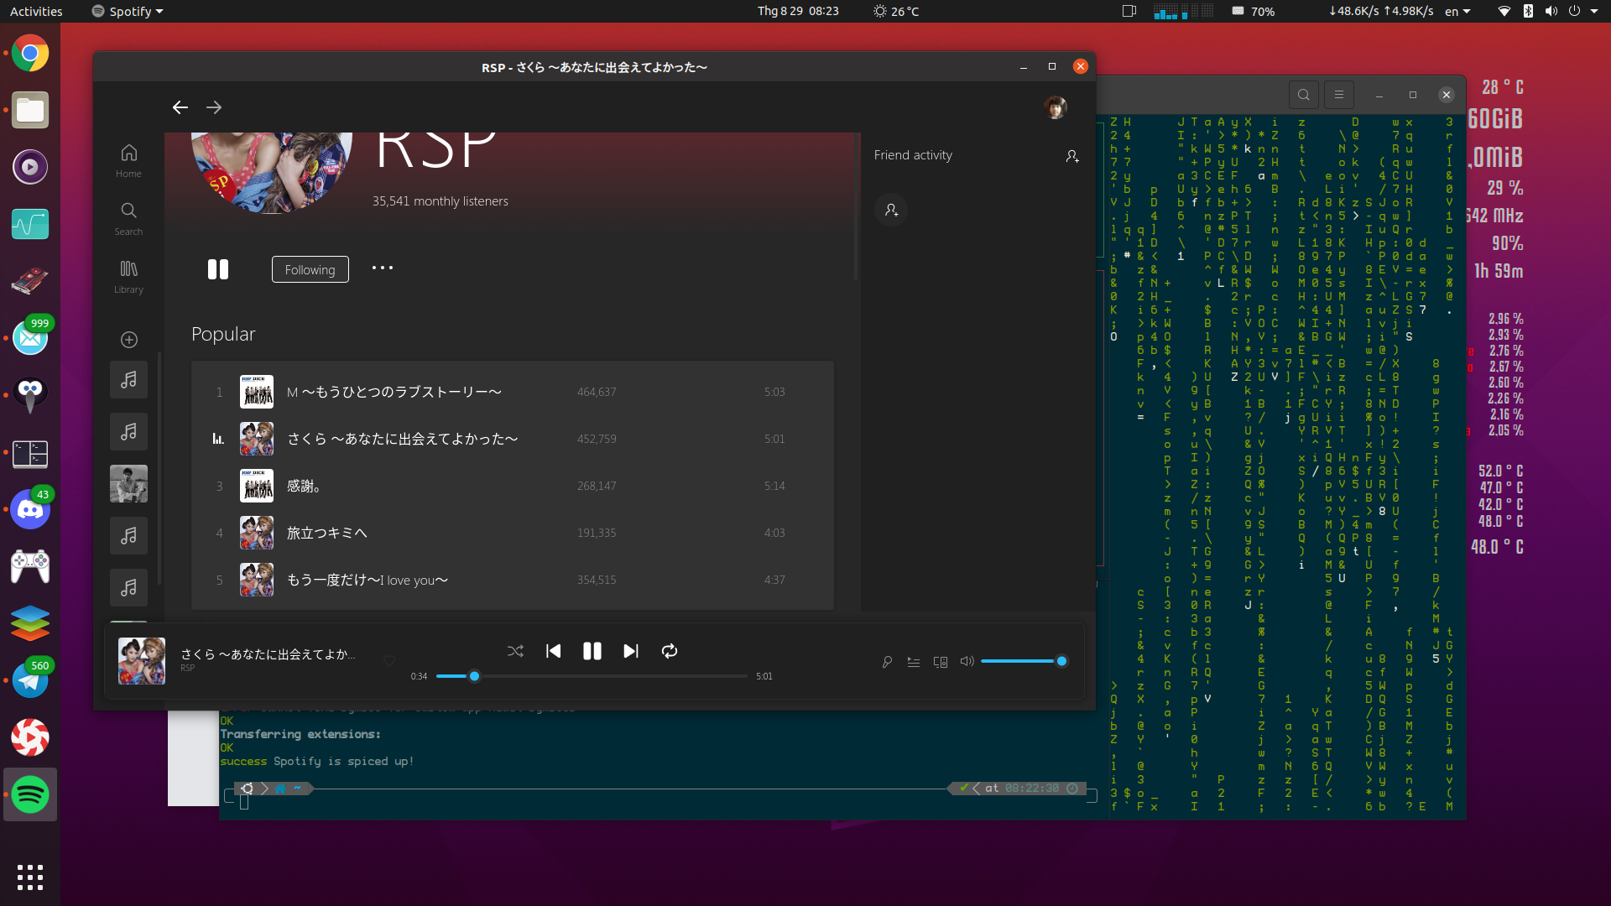Open the Activities overview
This screenshot has width=1611, height=906.
(x=36, y=11)
